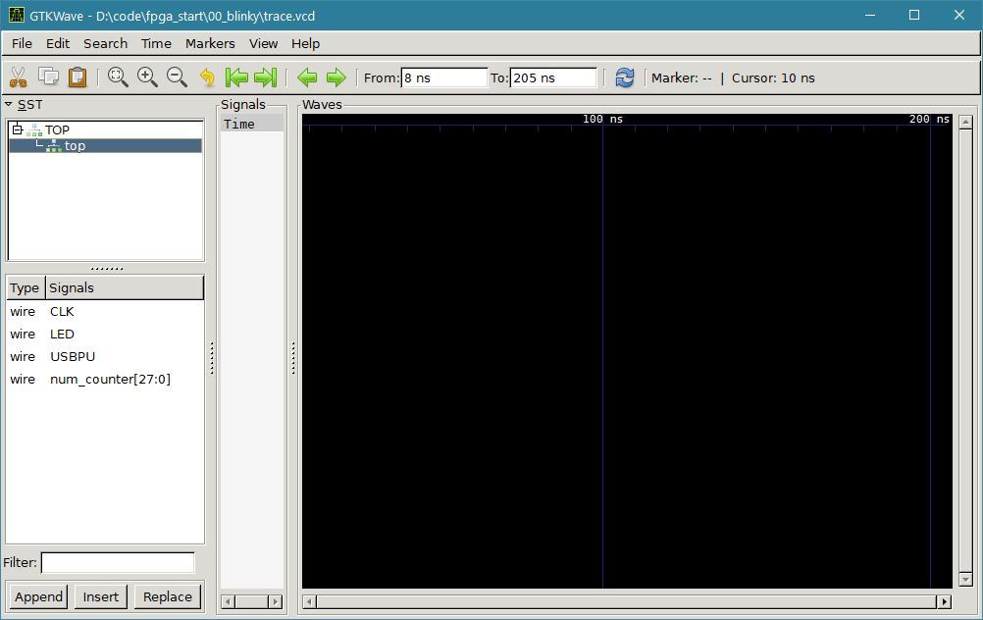Viewport: 983px width, 620px height.
Task: Select the LED wire signal
Action: [105, 335]
